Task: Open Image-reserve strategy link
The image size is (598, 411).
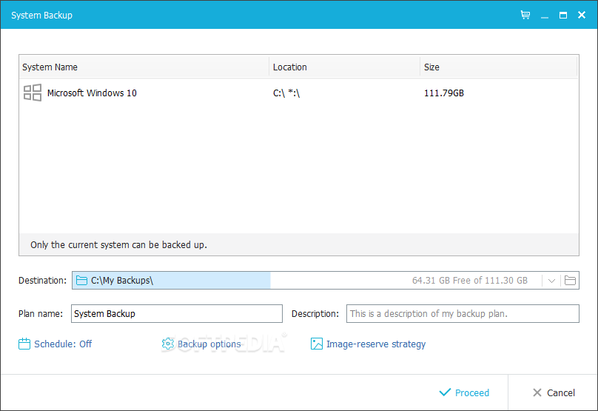Action: pyautogui.click(x=376, y=344)
